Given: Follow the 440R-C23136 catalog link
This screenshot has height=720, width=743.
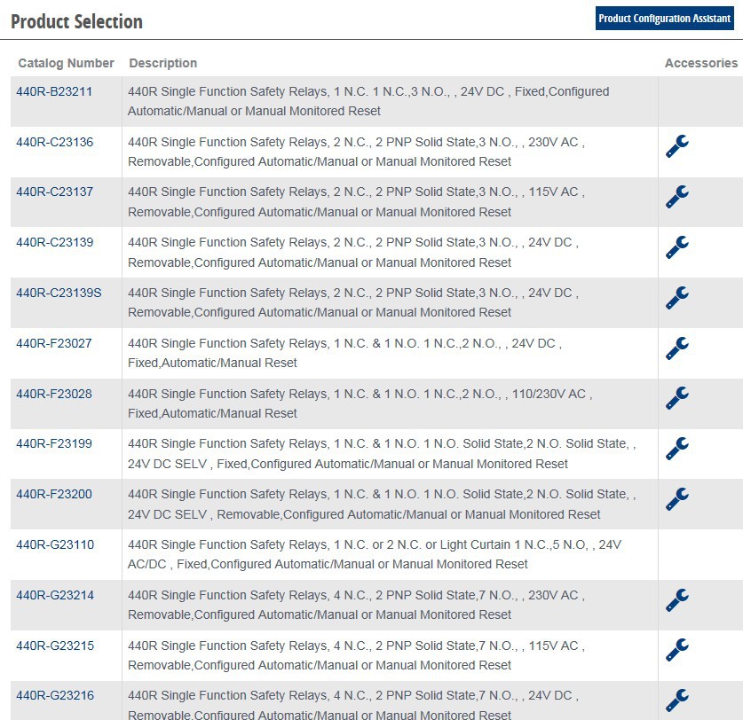Looking at the screenshot, I should pos(54,142).
